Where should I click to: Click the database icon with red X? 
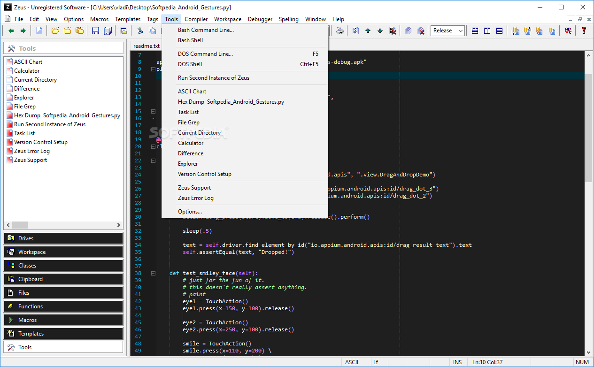(x=540, y=31)
